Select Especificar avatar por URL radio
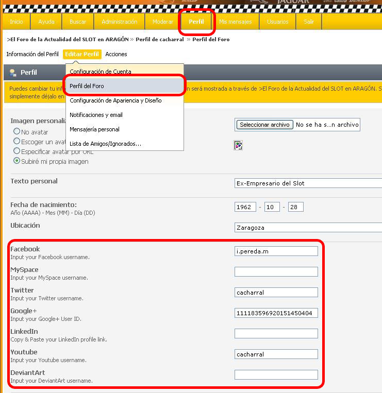The height and width of the screenshot is (393, 382). pyautogui.click(x=16, y=151)
